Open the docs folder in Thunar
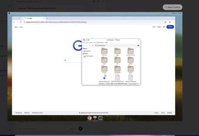The height and width of the screenshot is (136, 199). pos(104,61)
